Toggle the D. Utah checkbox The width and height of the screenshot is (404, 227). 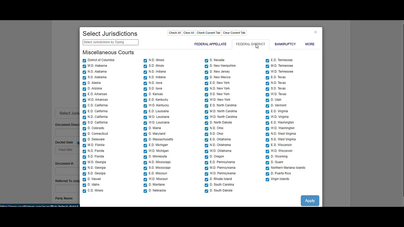(267, 100)
